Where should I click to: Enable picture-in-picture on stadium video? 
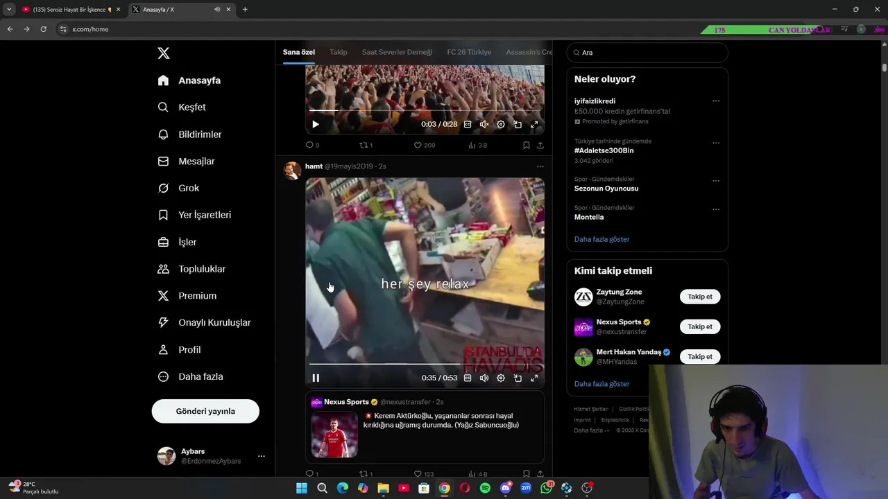pos(518,125)
